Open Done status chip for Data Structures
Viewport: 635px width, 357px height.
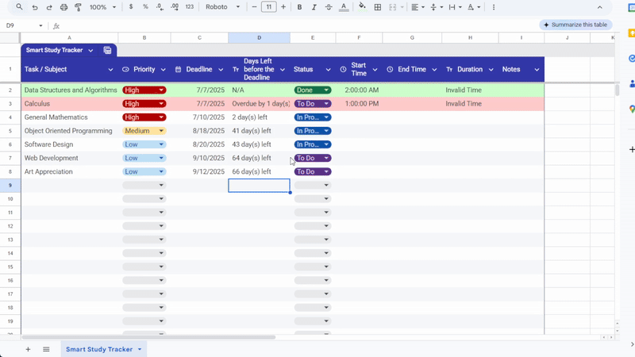(313, 90)
